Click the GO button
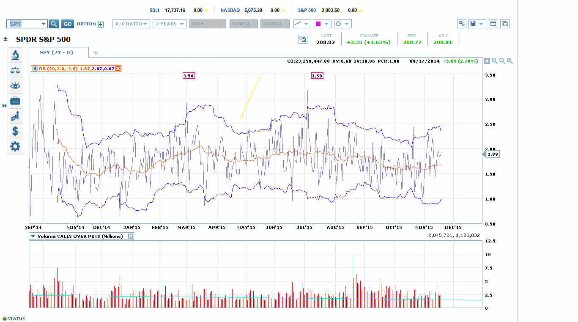This screenshot has height=322, width=578. click(67, 24)
